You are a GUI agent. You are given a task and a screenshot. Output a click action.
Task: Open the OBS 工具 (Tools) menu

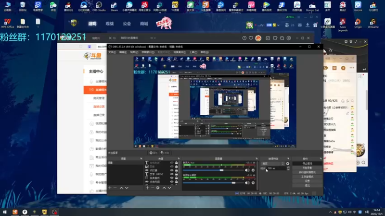pos(193,52)
